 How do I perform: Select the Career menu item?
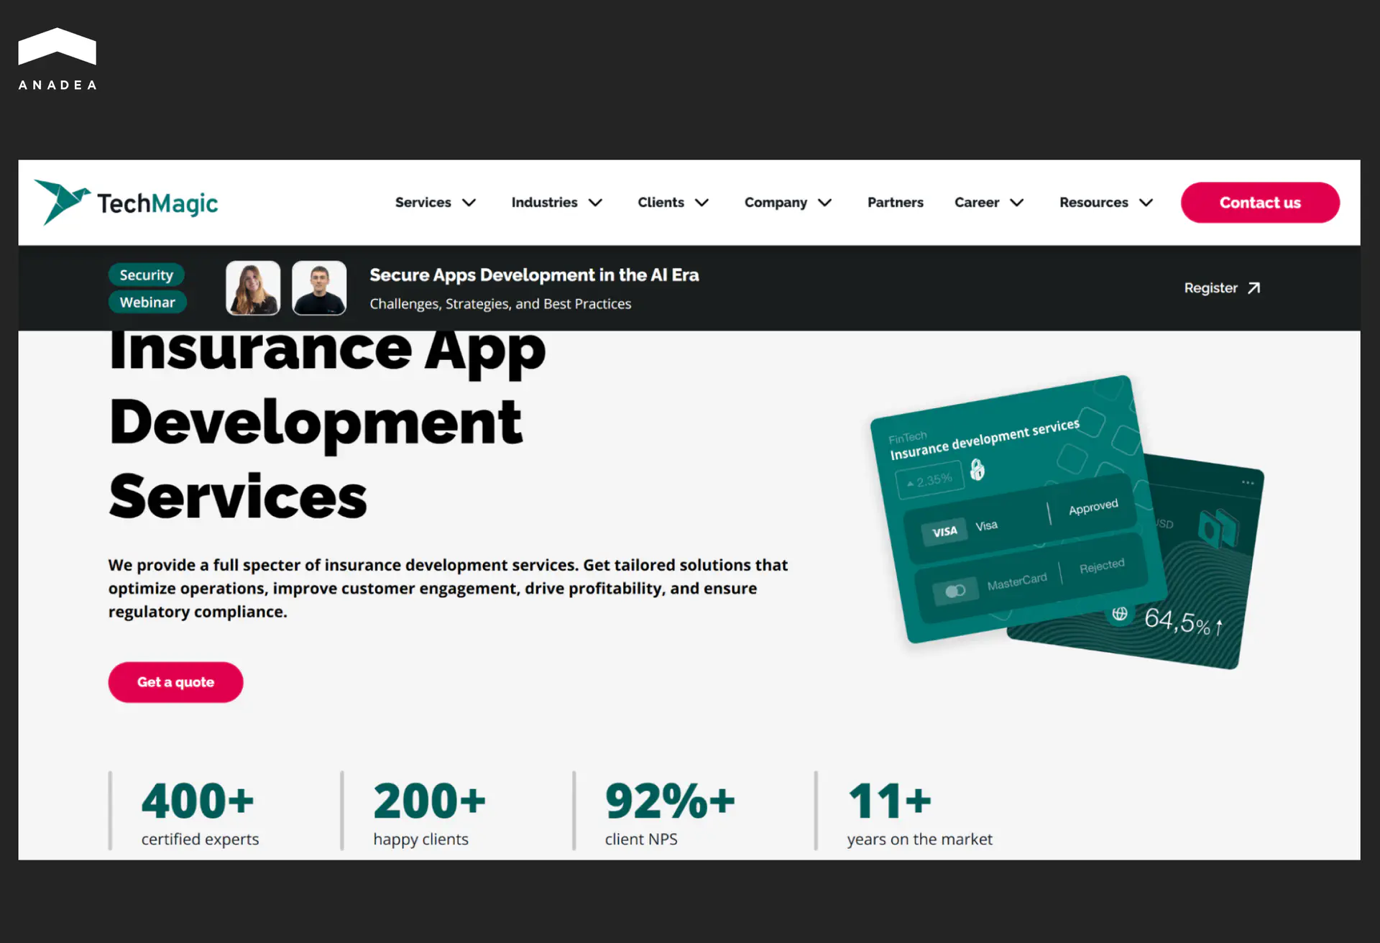pyautogui.click(x=977, y=203)
